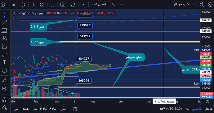This screenshot has height=113, width=214.
Task: Click the 741517 price axis label
Action: pos(206,31)
